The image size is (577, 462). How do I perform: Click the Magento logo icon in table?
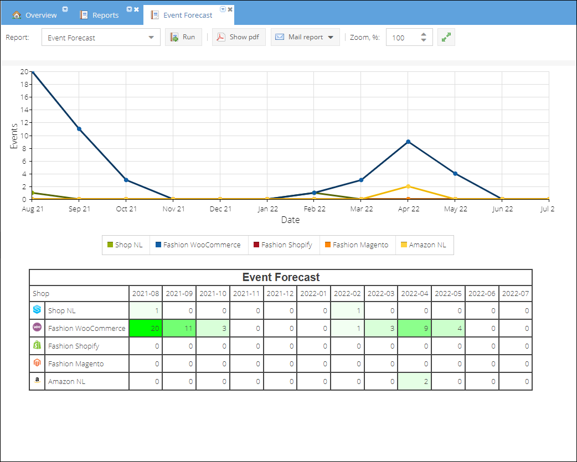(37, 362)
